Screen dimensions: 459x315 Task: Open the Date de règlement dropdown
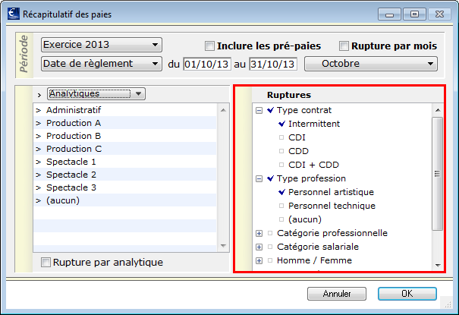pos(102,64)
